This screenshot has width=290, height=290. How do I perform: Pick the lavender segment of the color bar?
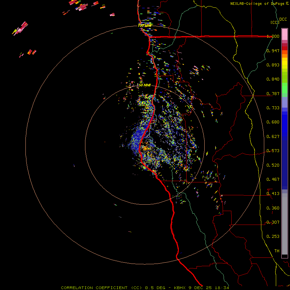285,102
